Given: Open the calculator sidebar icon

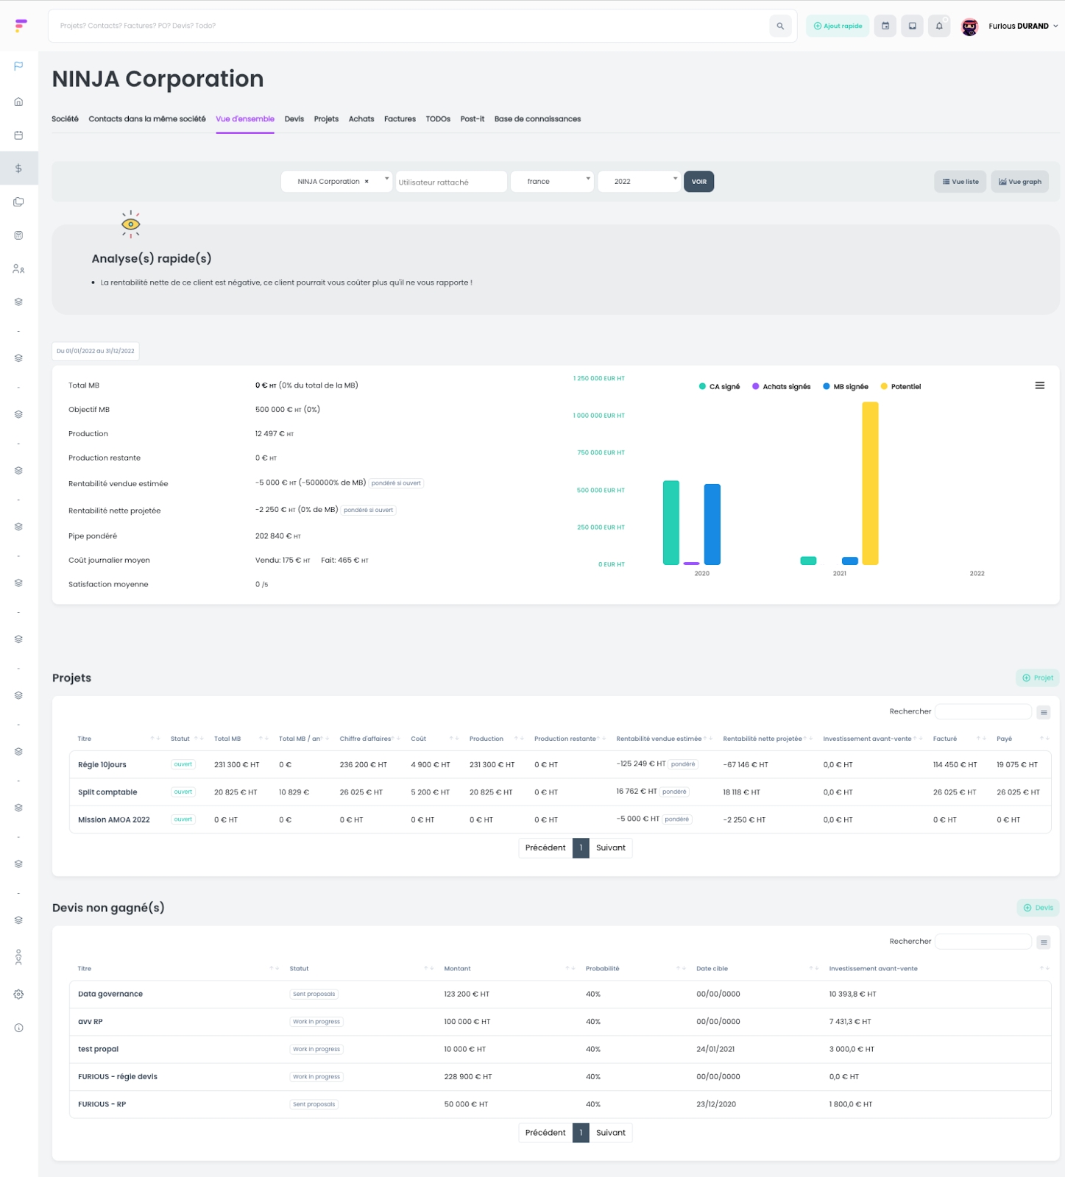Looking at the screenshot, I should 18,235.
